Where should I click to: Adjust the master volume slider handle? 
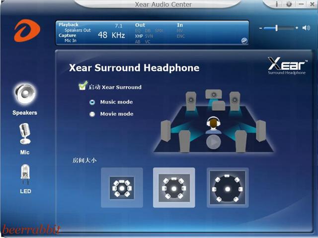coord(276,28)
